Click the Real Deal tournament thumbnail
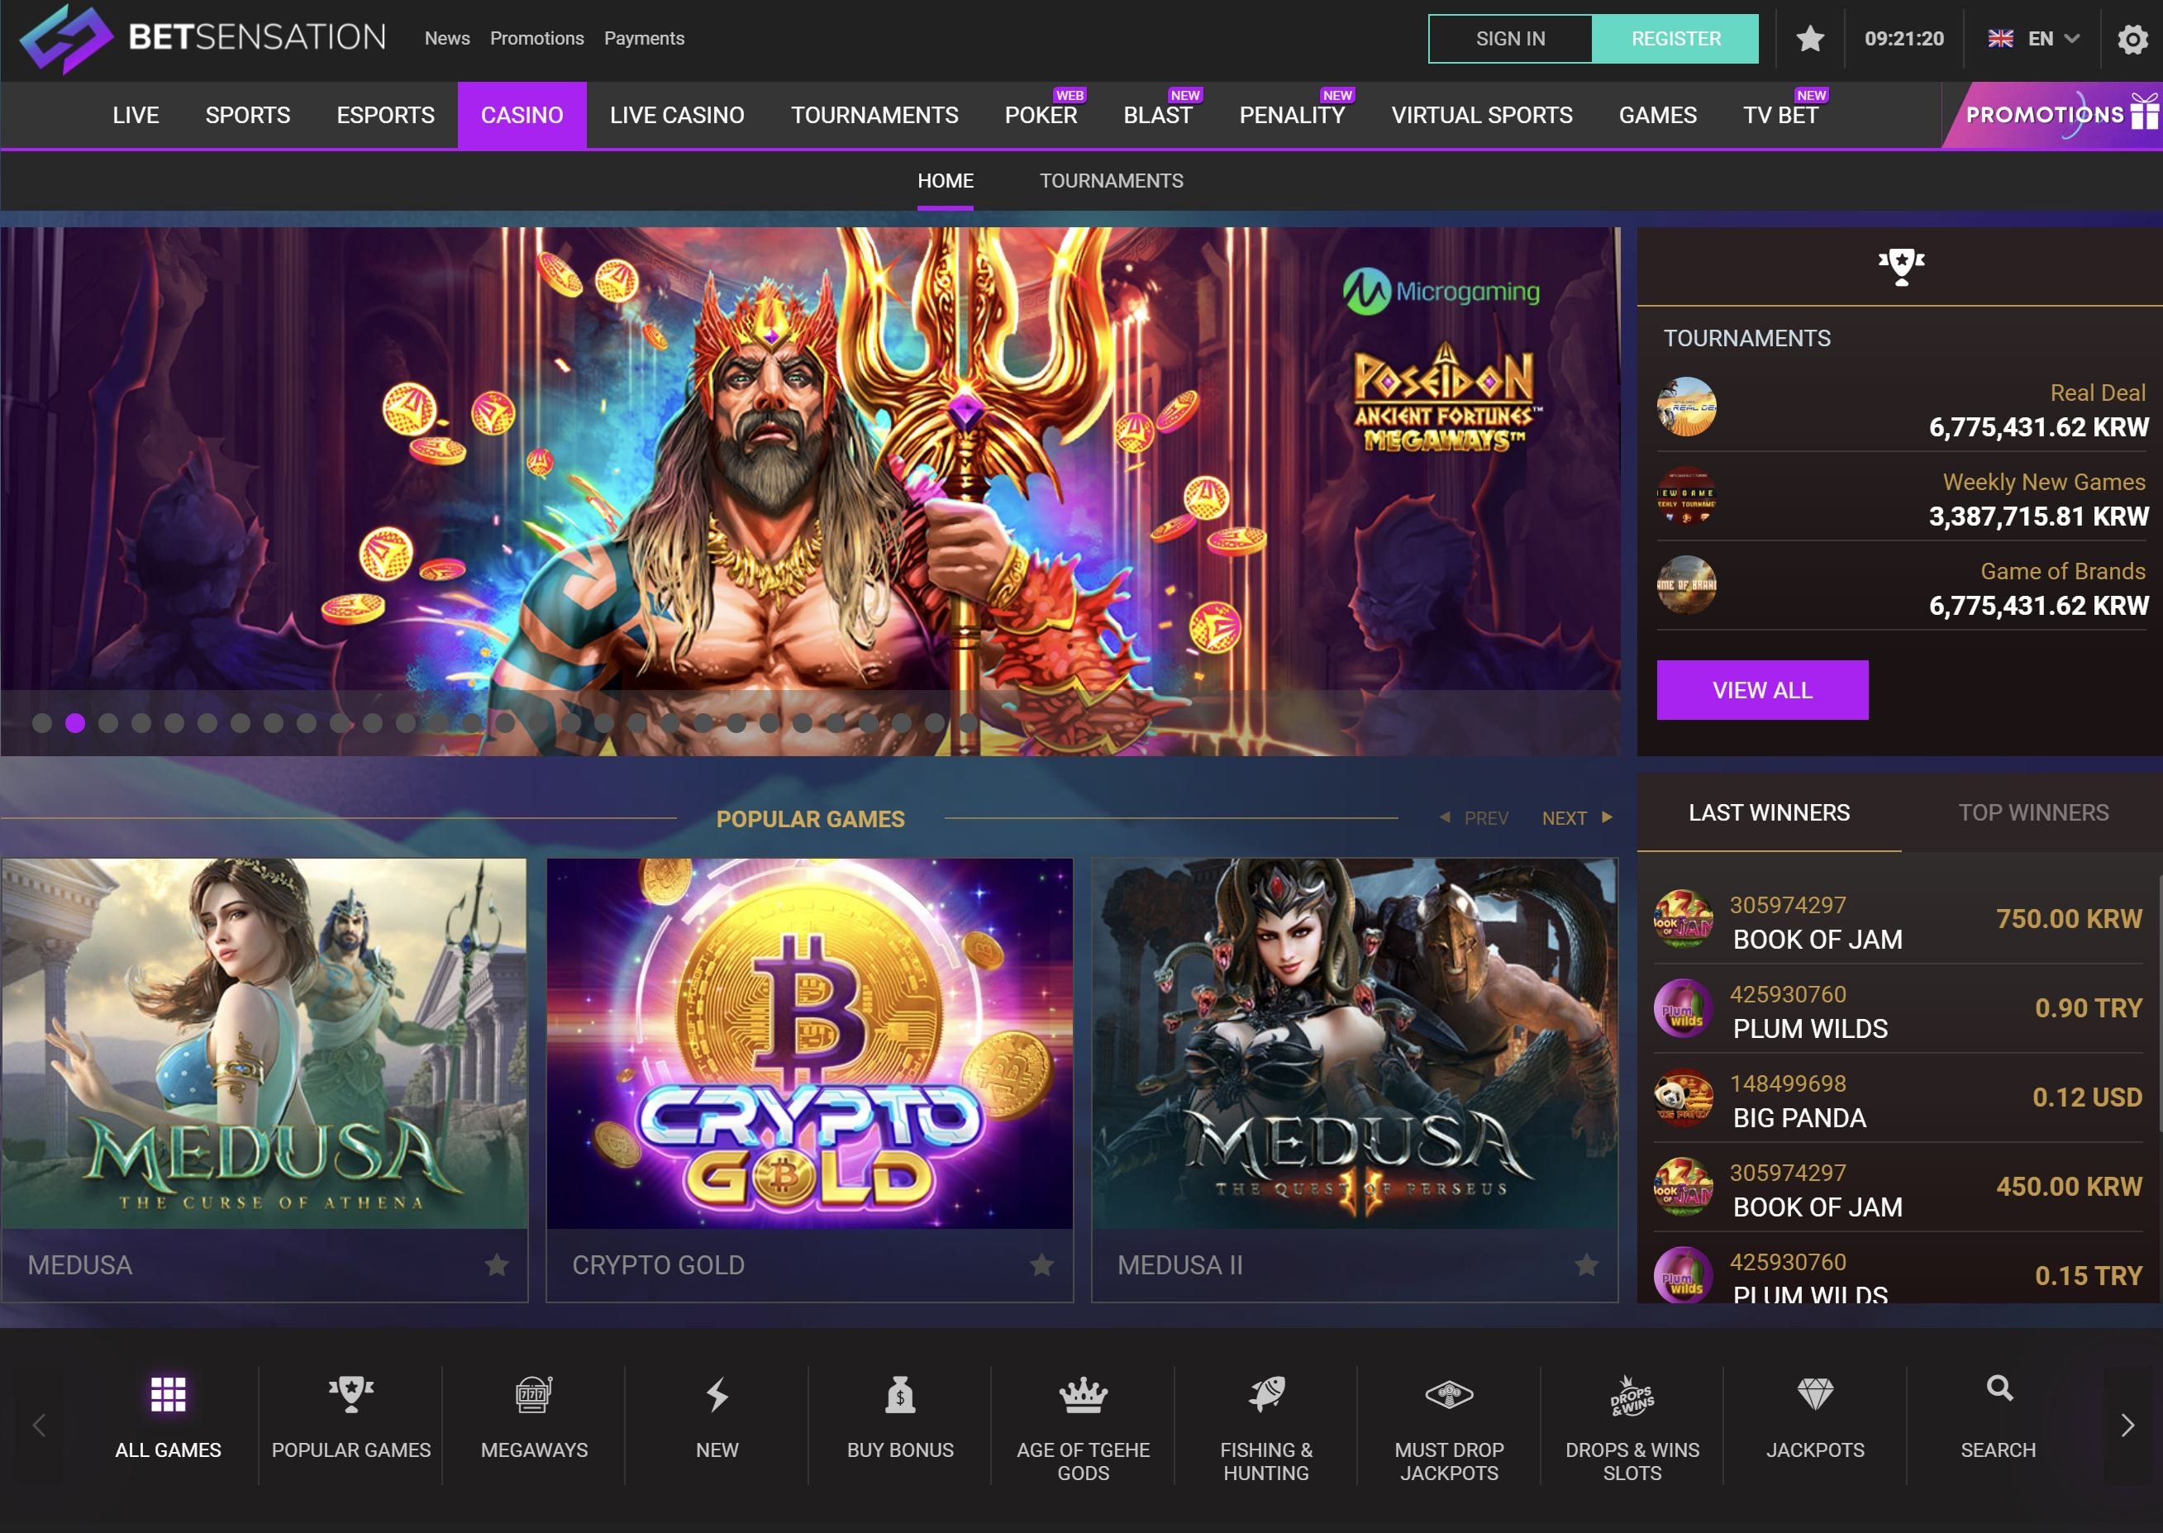 pyautogui.click(x=1686, y=407)
